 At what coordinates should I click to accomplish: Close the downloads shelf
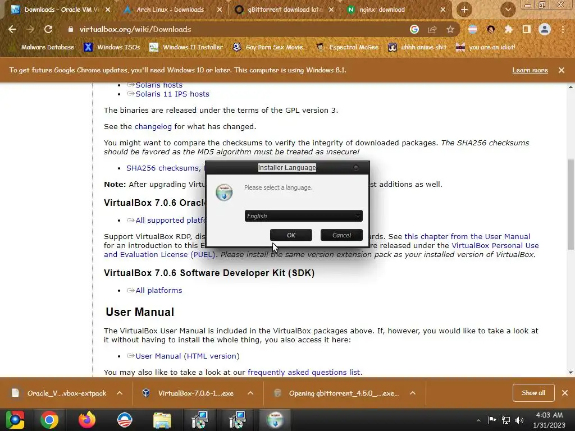pyautogui.click(x=565, y=393)
